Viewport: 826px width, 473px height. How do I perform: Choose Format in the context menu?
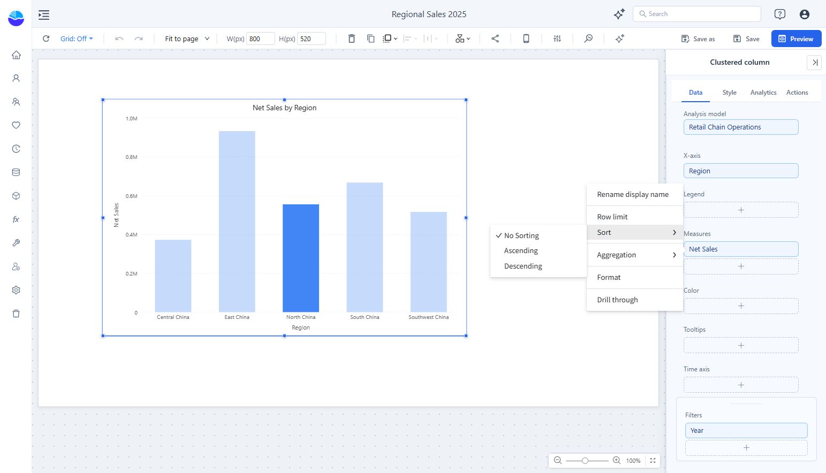[635, 277]
